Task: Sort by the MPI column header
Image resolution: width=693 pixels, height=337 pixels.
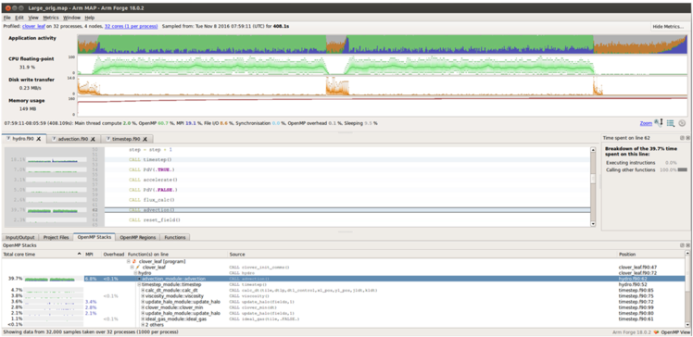Action: pyautogui.click(x=93, y=255)
